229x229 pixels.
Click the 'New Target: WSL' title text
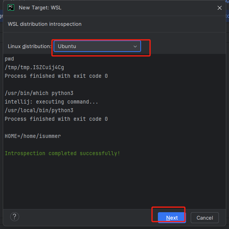[40, 7]
